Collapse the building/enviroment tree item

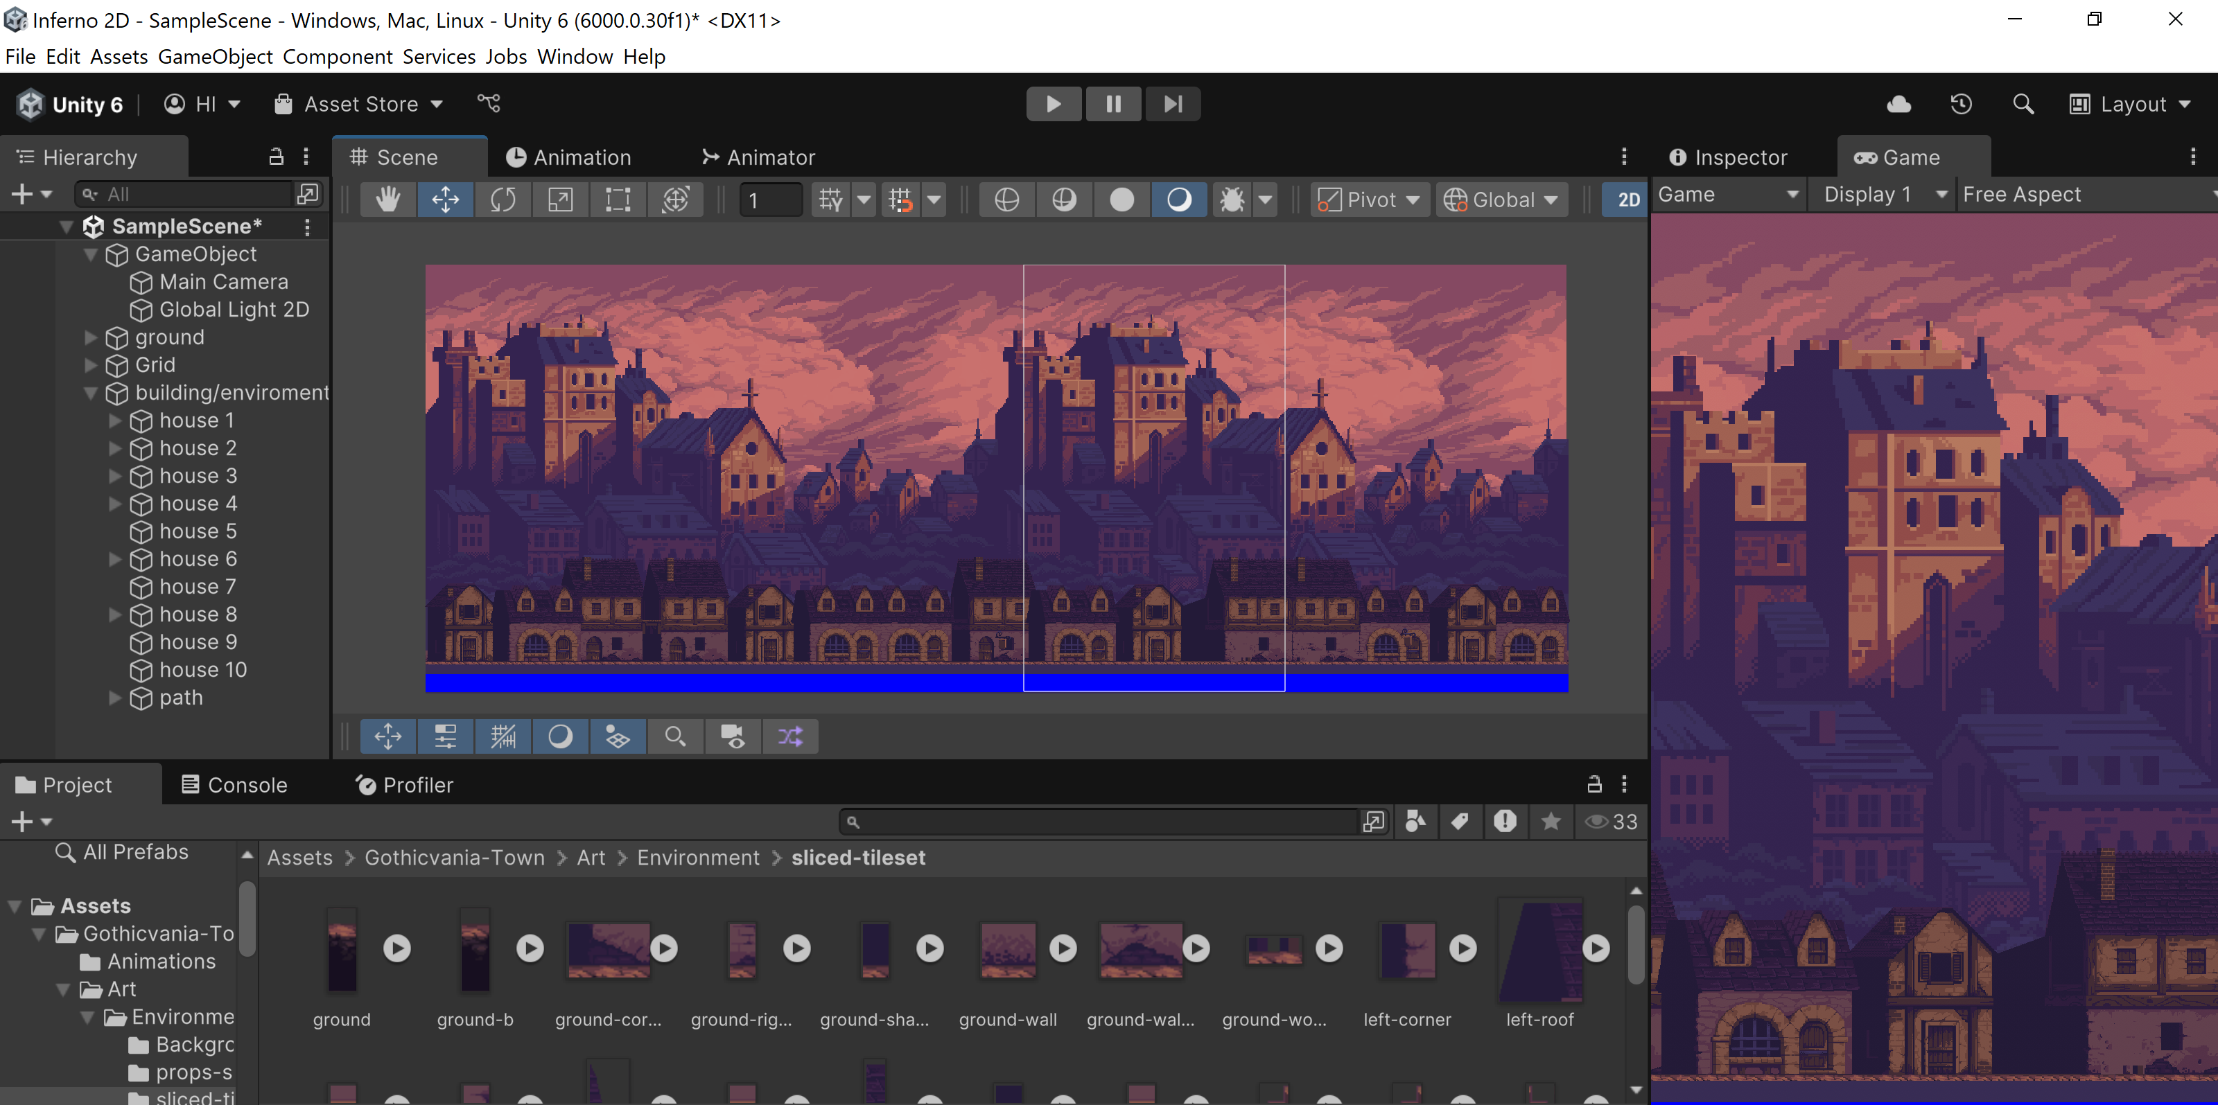[x=90, y=392]
